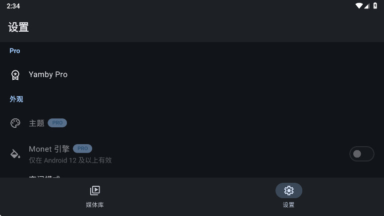Viewport: 384px width, 216px height.
Task: Tap the Pro section header
Action: pos(15,51)
